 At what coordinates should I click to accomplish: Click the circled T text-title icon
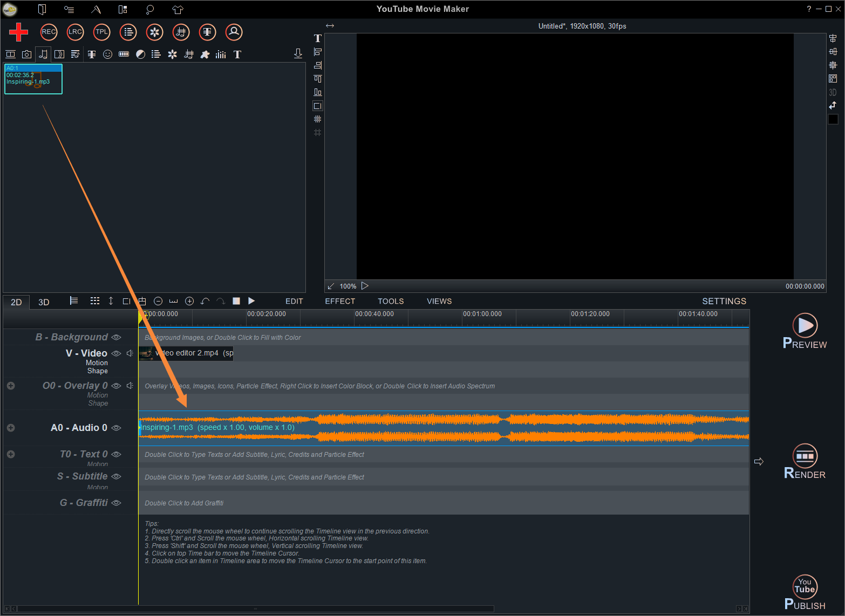pos(208,32)
